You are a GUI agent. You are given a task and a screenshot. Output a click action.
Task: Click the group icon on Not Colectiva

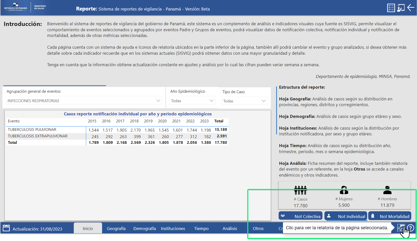(x=283, y=216)
